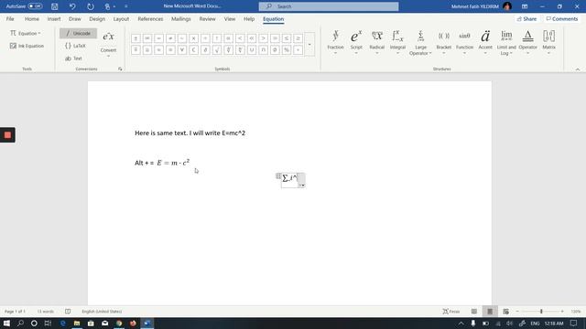Viewport: 586px width, 329px height.
Task: Insert the greater-than symbol
Action: [x=263, y=38]
